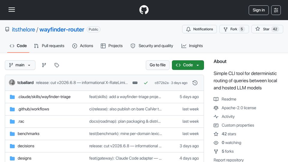Switch to the Pull requests tab
This screenshot has height=162, width=288.
pyautogui.click(x=49, y=46)
